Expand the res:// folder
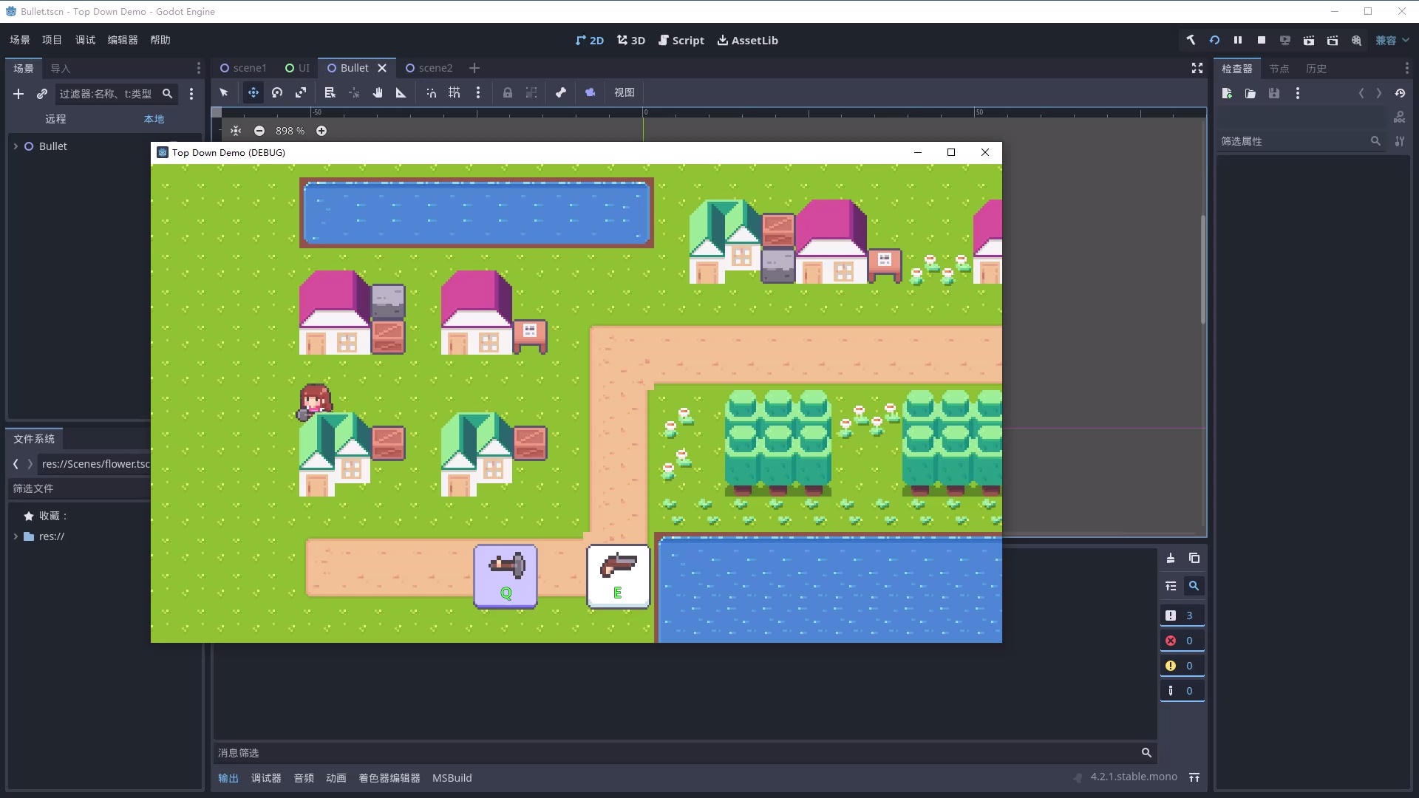 pyautogui.click(x=16, y=536)
